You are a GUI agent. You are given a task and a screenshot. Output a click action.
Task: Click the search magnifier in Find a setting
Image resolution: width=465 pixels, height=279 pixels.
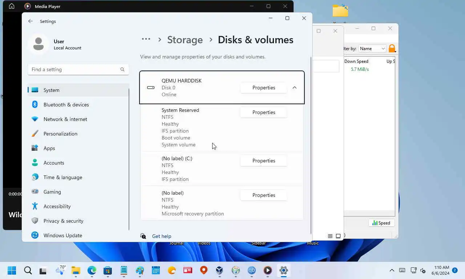pos(122,69)
